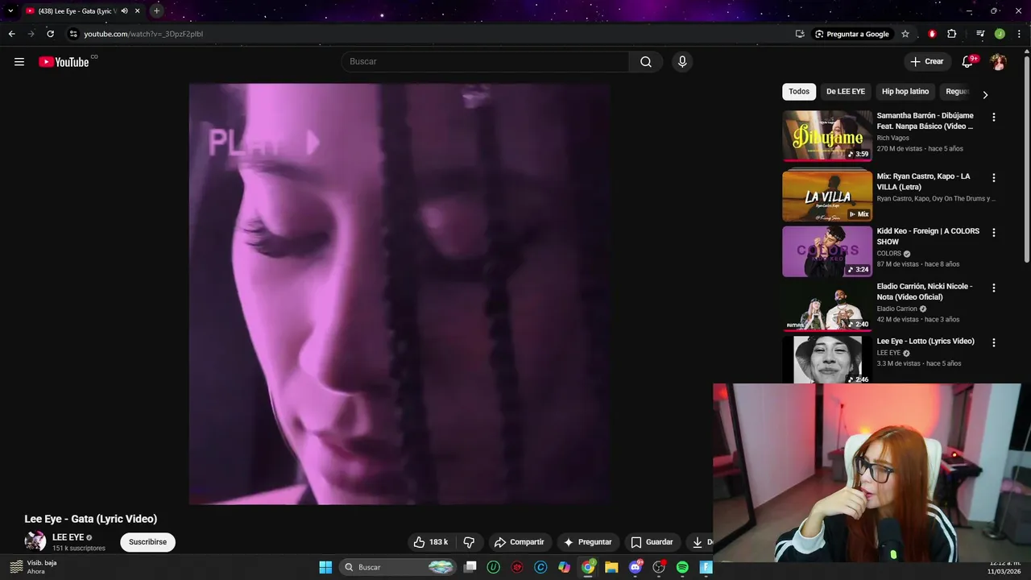
Task: Open Chrome's three-dot menu
Action: tap(1019, 34)
